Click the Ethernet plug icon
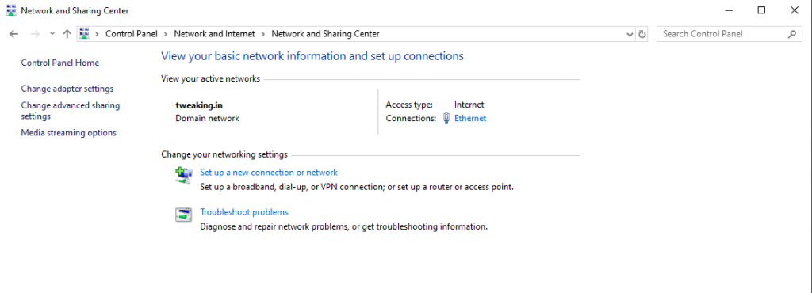Screen dimensions: 812x293 pos(446,118)
